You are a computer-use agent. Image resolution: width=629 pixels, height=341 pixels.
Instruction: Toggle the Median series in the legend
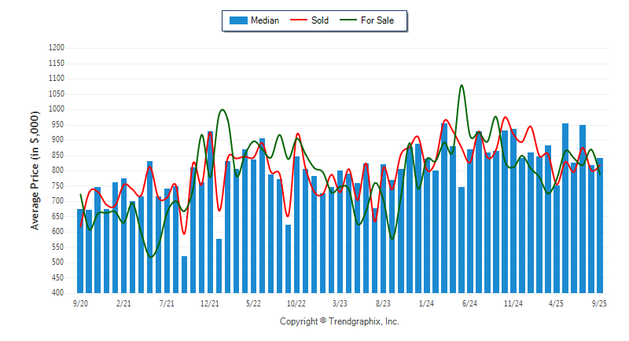point(266,20)
